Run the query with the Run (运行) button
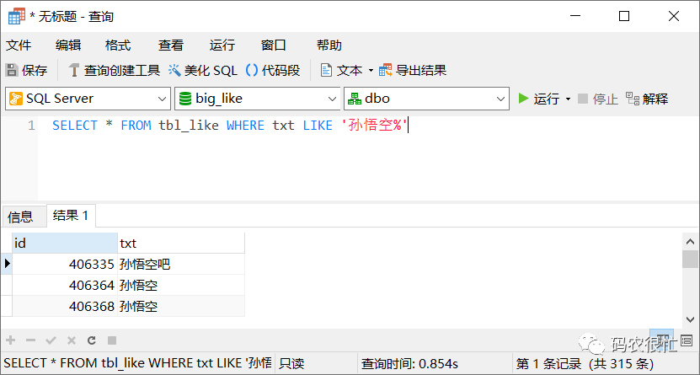The width and height of the screenshot is (700, 375). point(539,99)
